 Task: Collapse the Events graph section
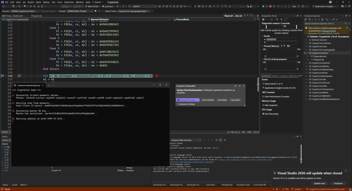click(262, 36)
